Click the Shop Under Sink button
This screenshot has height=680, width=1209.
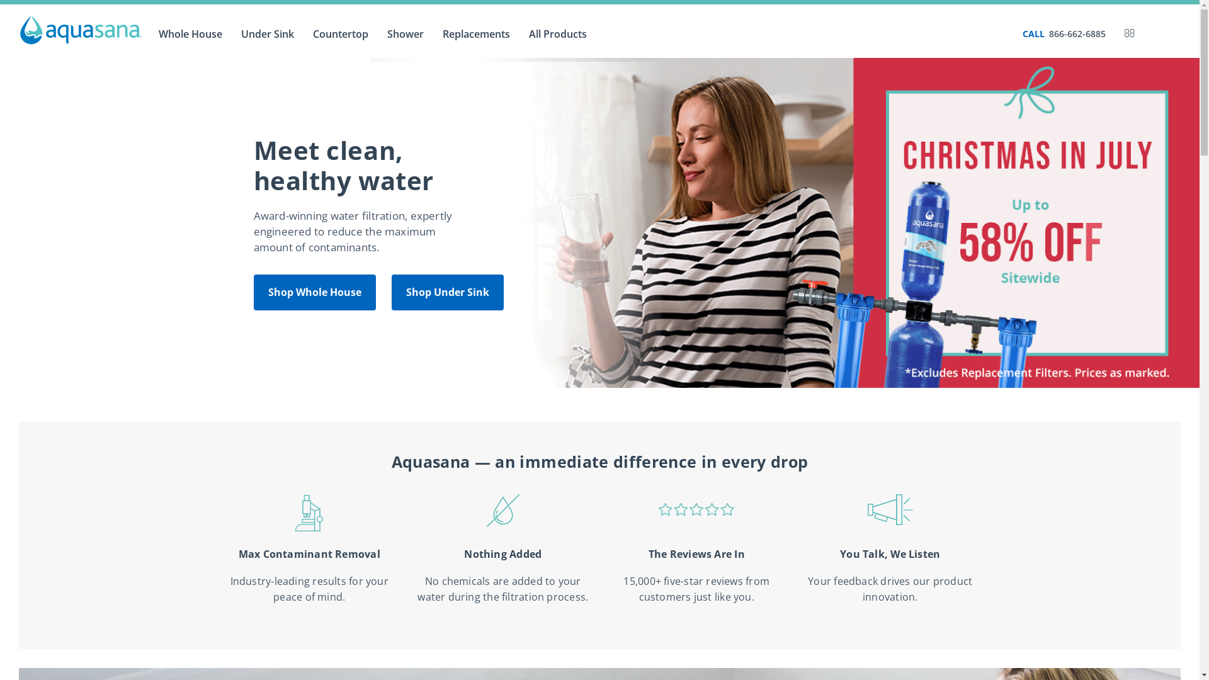tap(448, 292)
